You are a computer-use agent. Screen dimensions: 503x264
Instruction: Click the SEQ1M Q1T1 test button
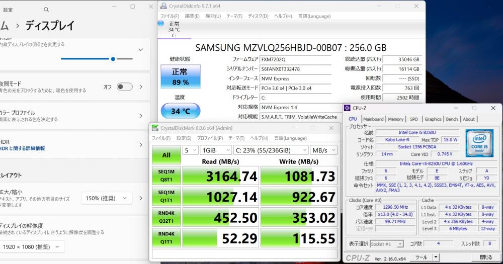coord(166,196)
